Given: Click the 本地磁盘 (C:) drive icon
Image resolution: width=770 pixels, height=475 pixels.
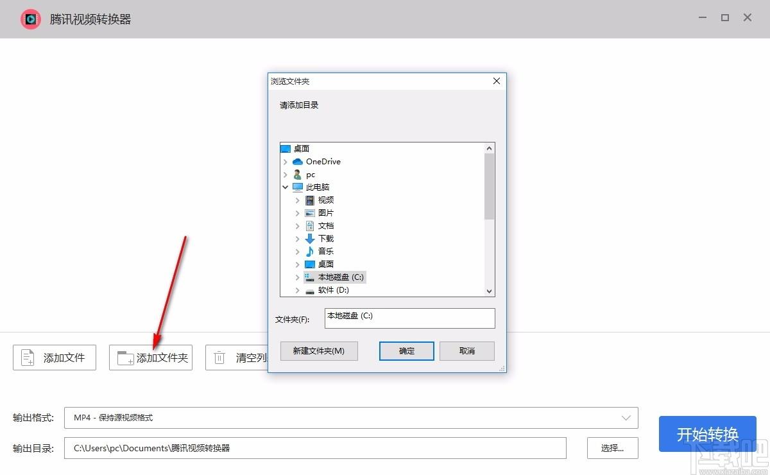Looking at the screenshot, I should tap(310, 277).
